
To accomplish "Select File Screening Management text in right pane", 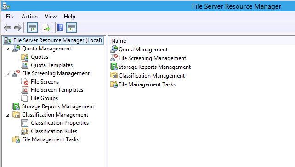I will (152, 58).
